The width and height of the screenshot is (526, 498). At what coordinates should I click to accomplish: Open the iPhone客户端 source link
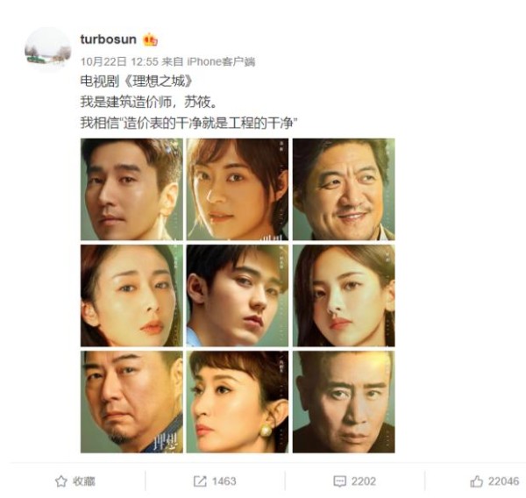coord(221,61)
